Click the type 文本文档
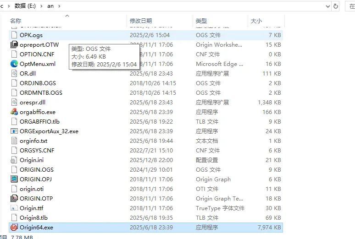The height and width of the screenshot is (239, 355). pos(207,141)
